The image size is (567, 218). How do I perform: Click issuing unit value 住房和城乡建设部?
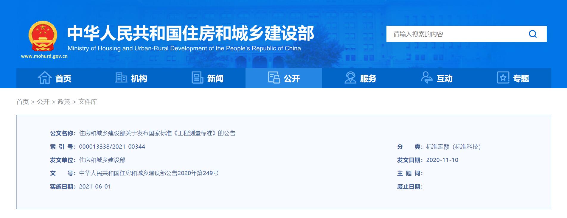click(x=102, y=160)
